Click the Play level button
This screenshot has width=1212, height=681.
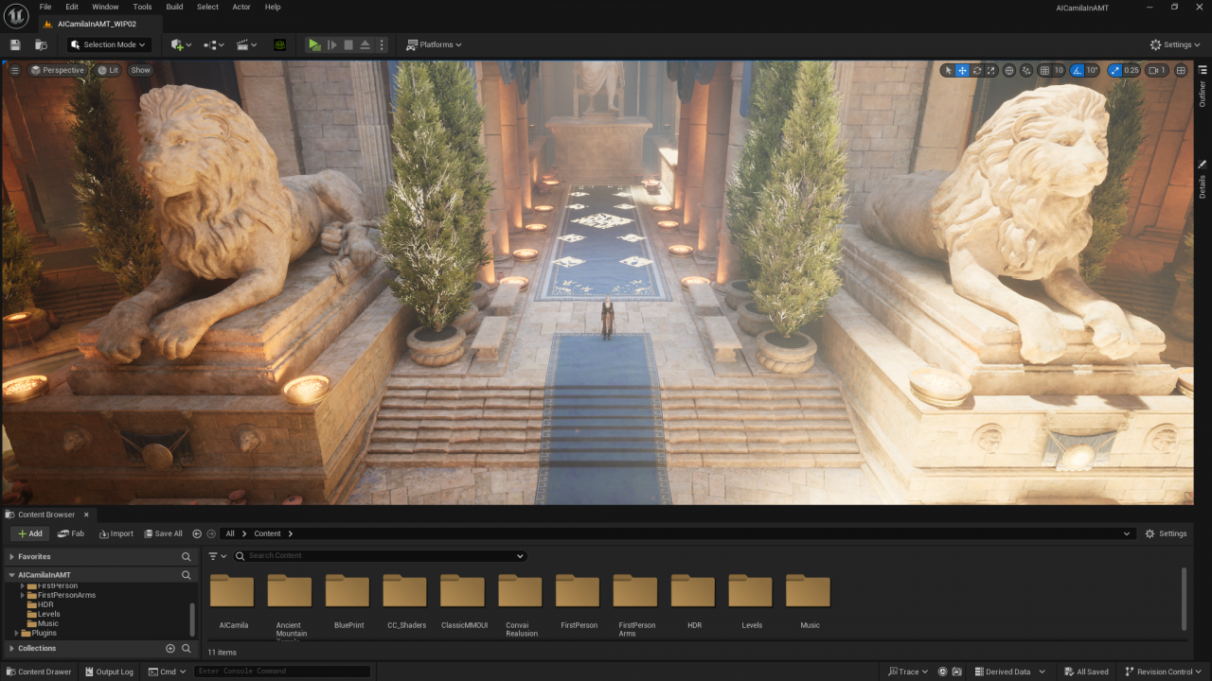314,44
